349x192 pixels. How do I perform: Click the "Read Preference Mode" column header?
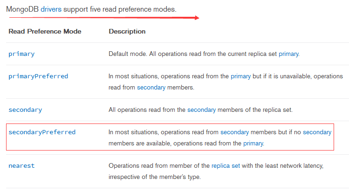(45, 31)
